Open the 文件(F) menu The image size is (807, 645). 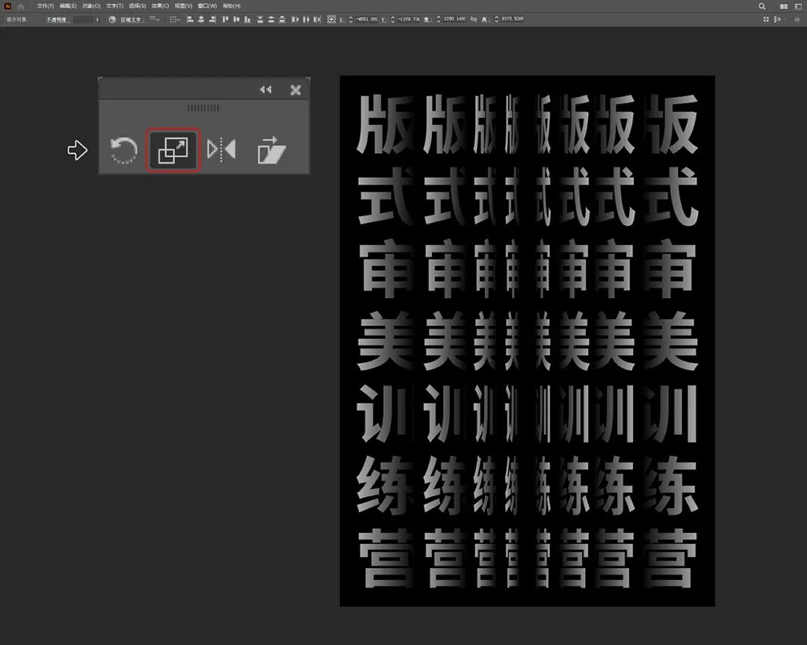[46, 6]
